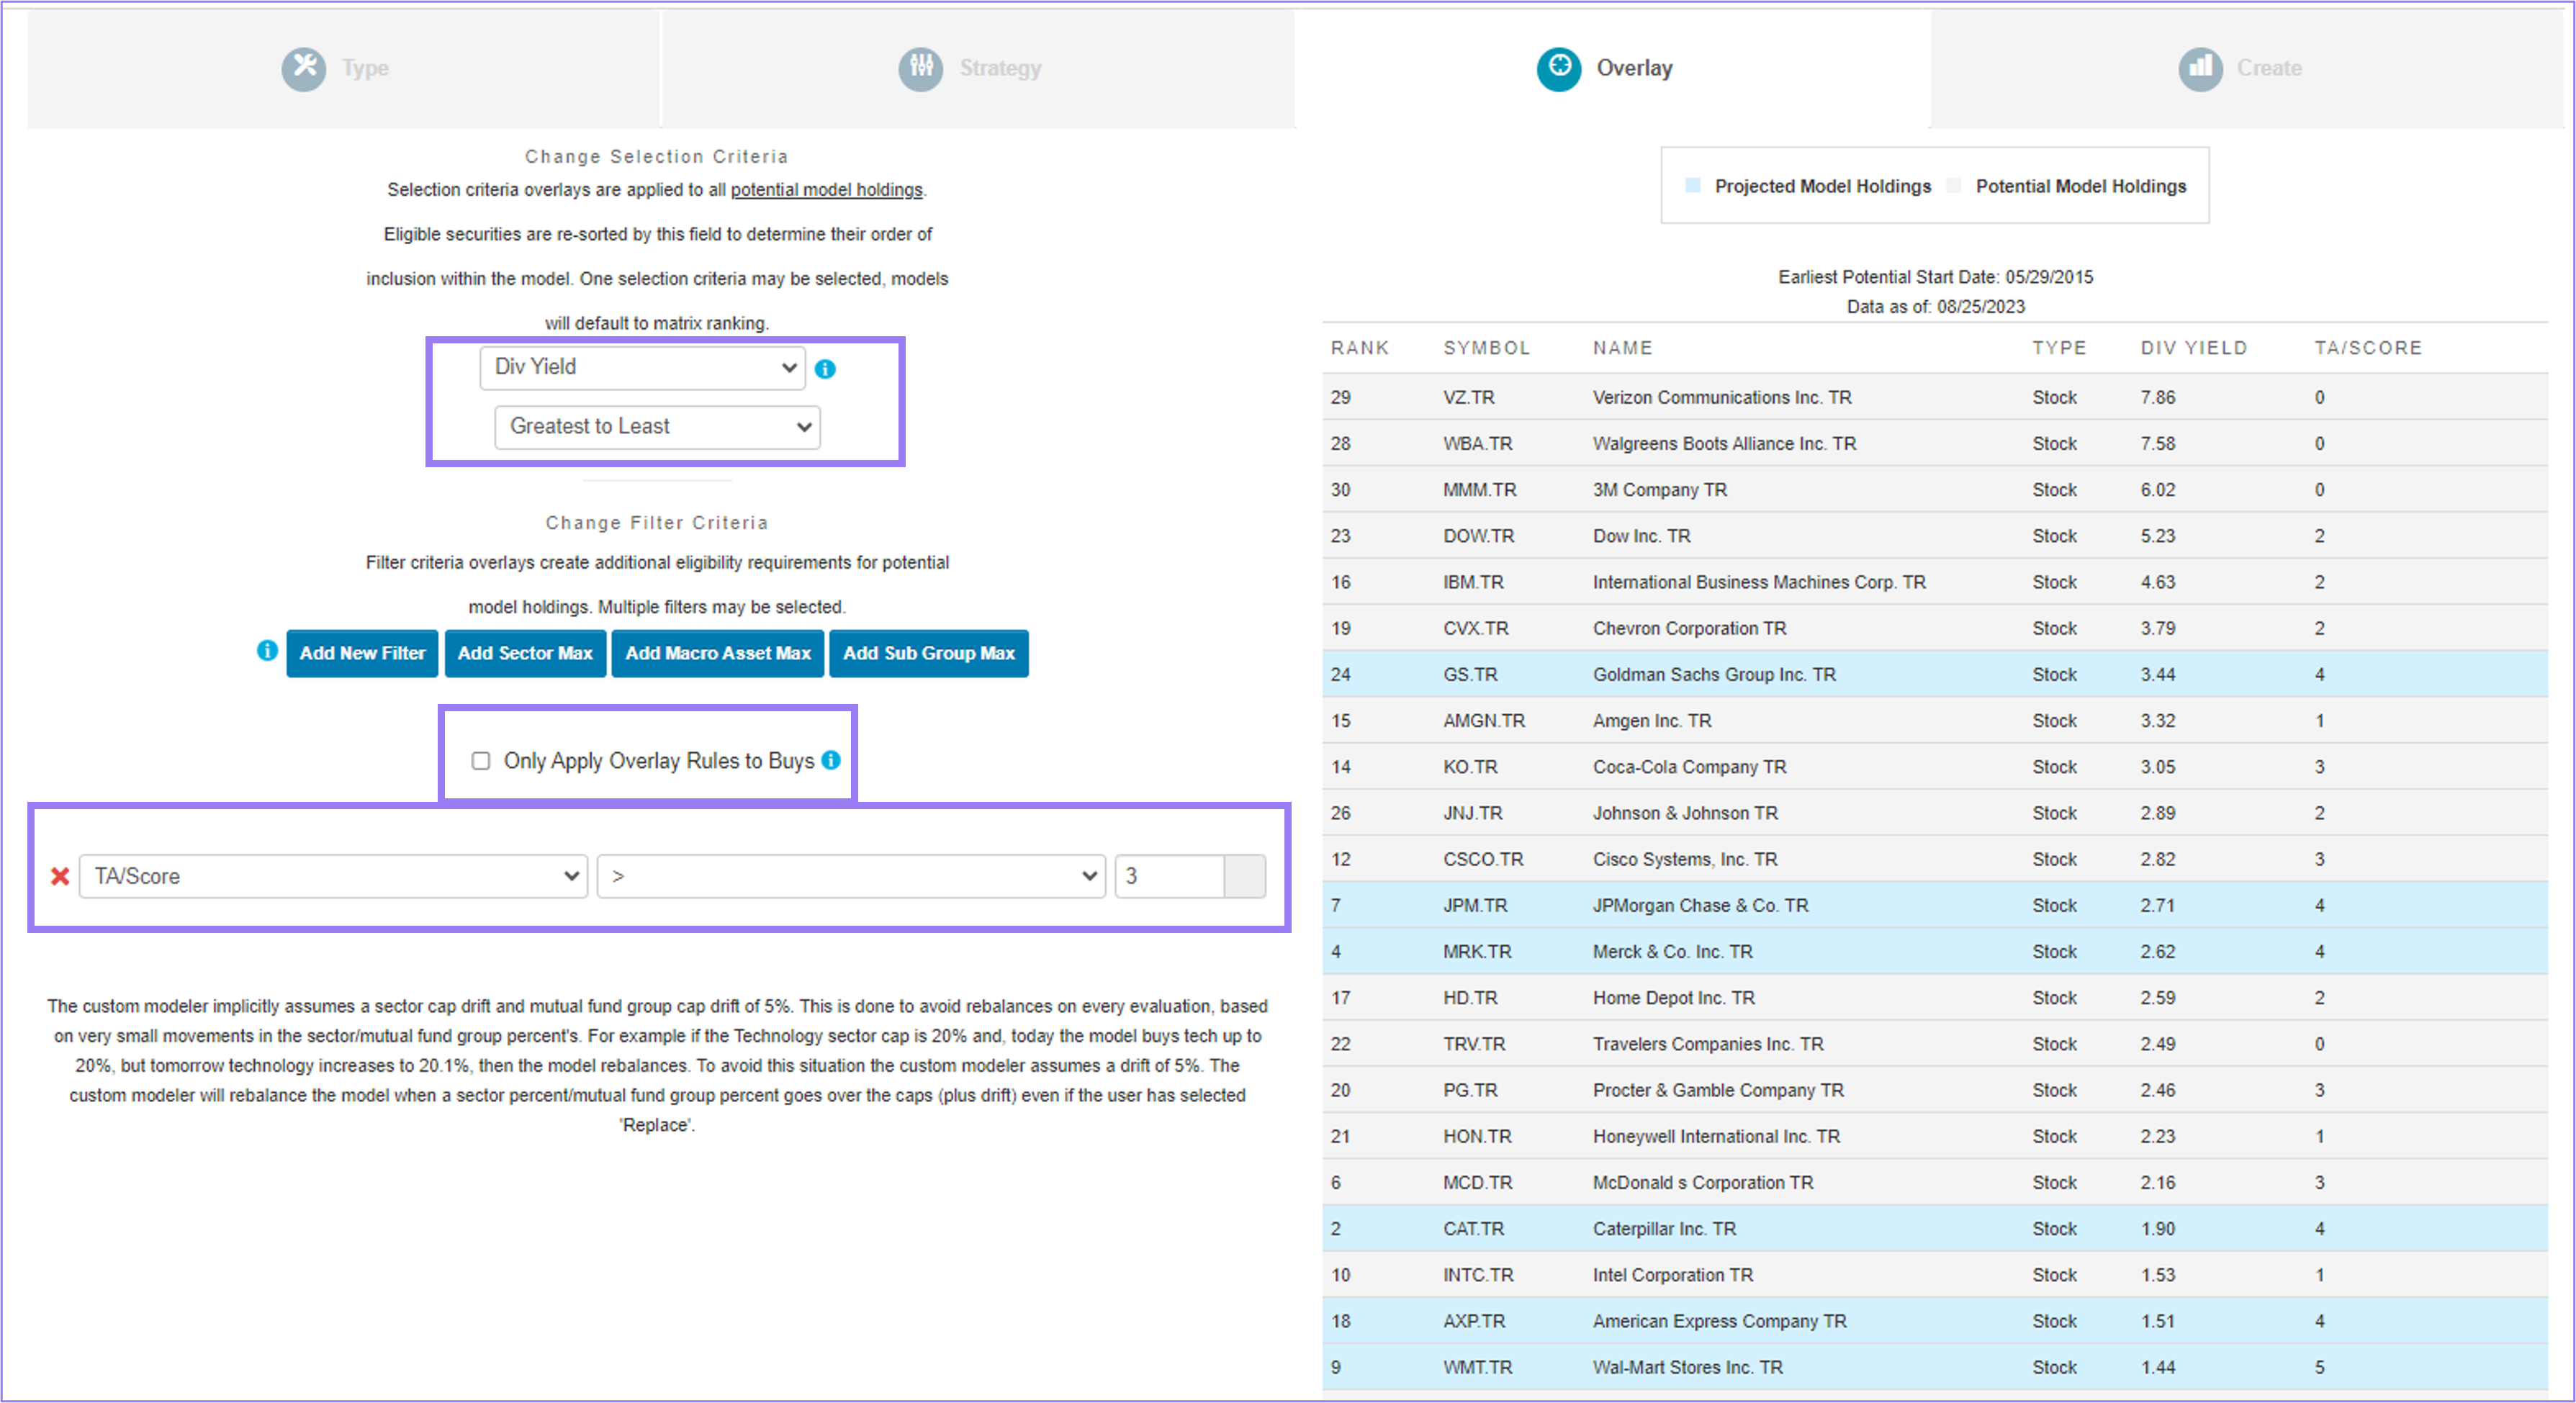This screenshot has height=1403, width=2576.
Task: Click the Strategy step sliders icon
Action: point(920,69)
